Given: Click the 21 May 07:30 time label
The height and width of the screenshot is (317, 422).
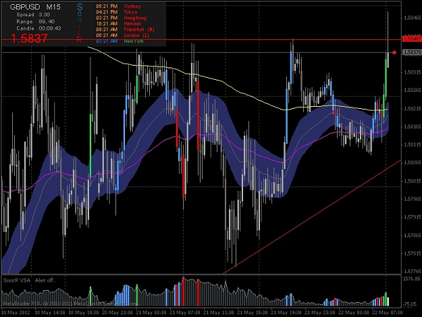Looking at the screenshot, I should click(184, 313).
